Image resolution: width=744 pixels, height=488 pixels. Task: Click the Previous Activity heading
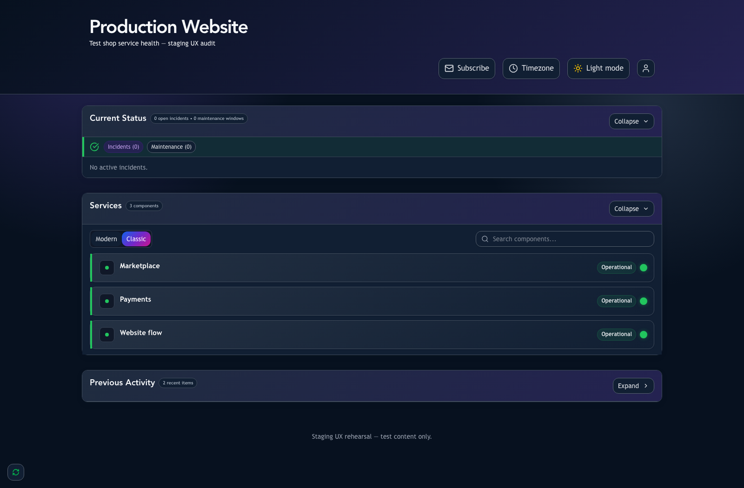point(122,382)
